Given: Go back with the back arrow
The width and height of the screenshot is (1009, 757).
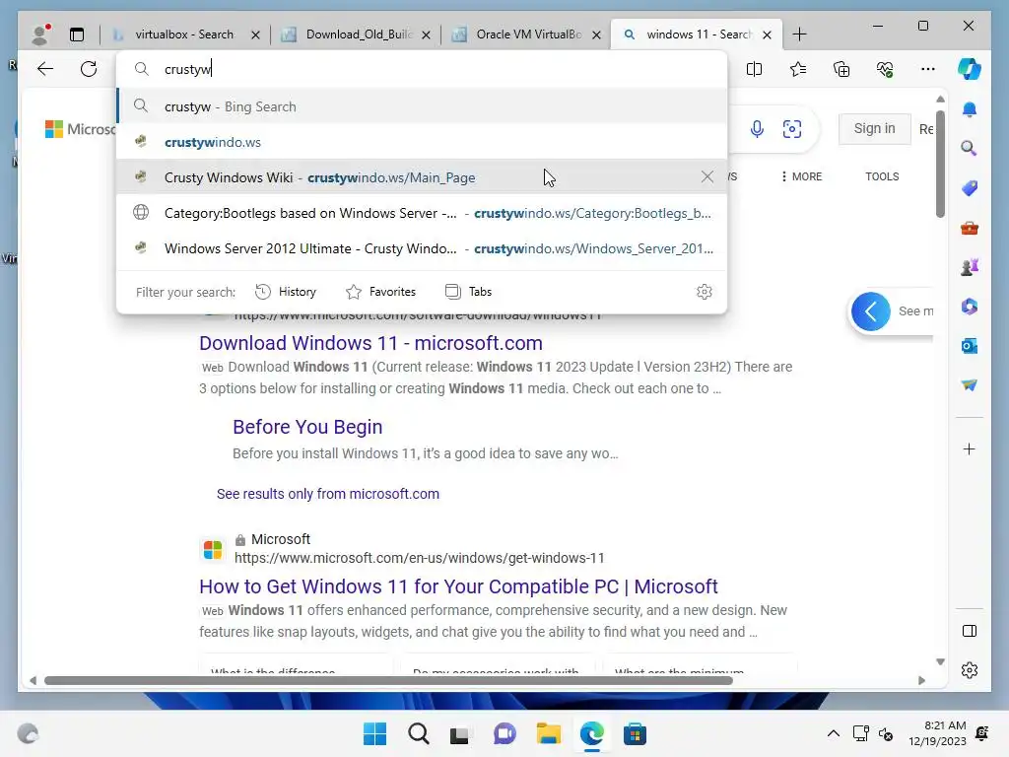Looking at the screenshot, I should tap(45, 69).
